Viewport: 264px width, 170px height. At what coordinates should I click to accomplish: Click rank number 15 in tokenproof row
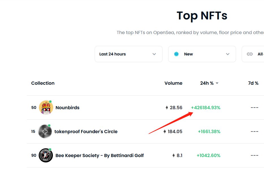click(x=33, y=132)
